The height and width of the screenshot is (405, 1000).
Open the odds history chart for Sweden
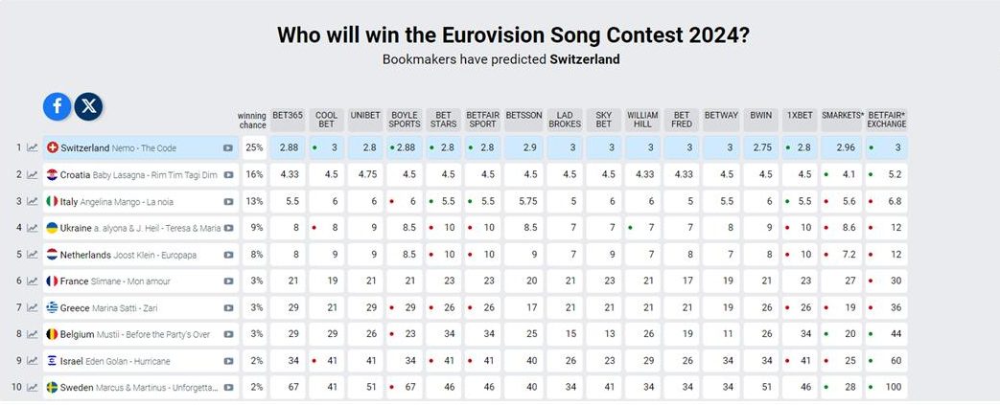tap(33, 388)
